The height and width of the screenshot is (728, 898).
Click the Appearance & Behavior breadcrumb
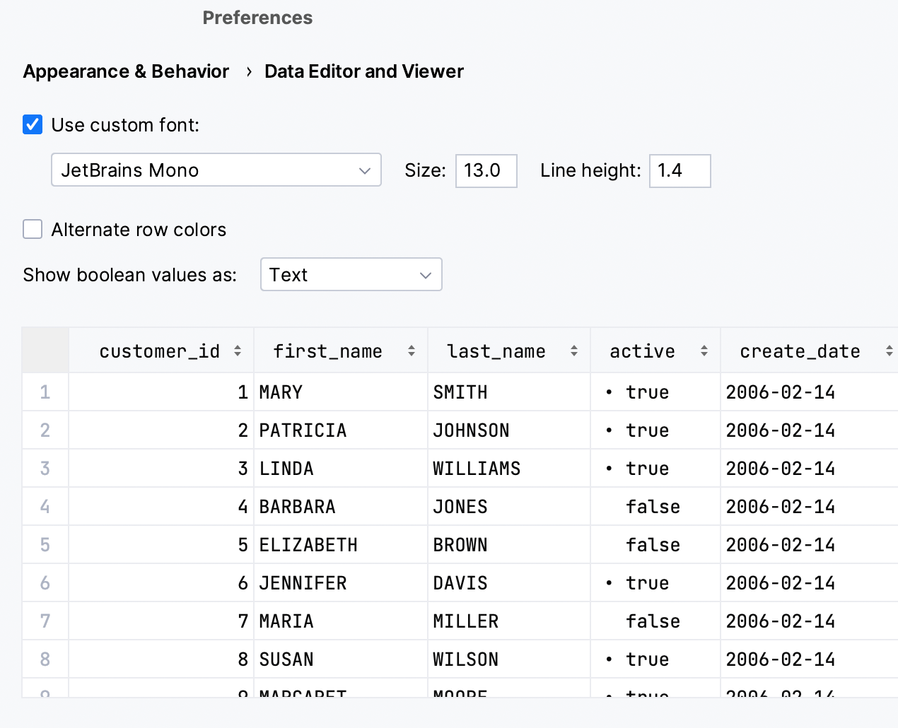point(126,71)
